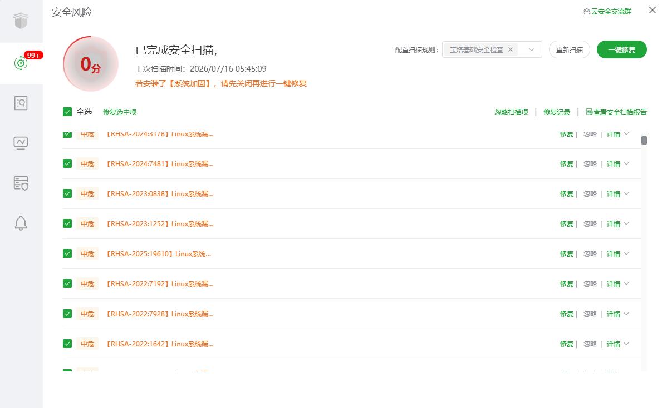Expand details chevron for RHSA-2022:1642

(626, 344)
